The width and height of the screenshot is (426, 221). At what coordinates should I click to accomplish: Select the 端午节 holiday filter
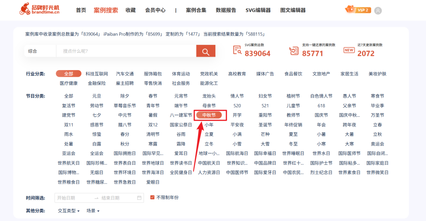pos(181,106)
